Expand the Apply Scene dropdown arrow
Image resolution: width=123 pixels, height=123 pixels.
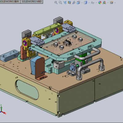click(x=108, y=3)
